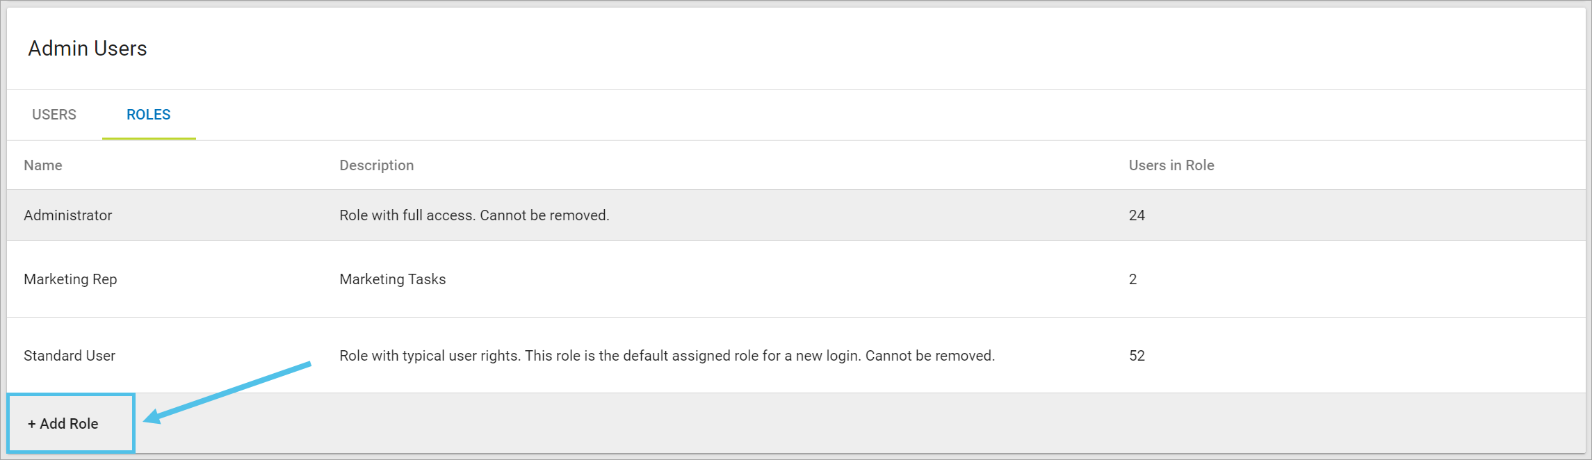
Task: Click the Marketing Tasks description
Action: point(392,279)
